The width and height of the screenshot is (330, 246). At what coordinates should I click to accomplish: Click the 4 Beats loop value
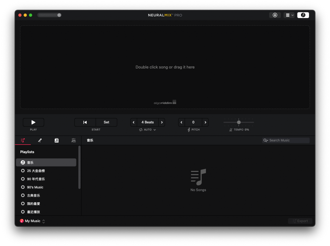[x=148, y=122]
